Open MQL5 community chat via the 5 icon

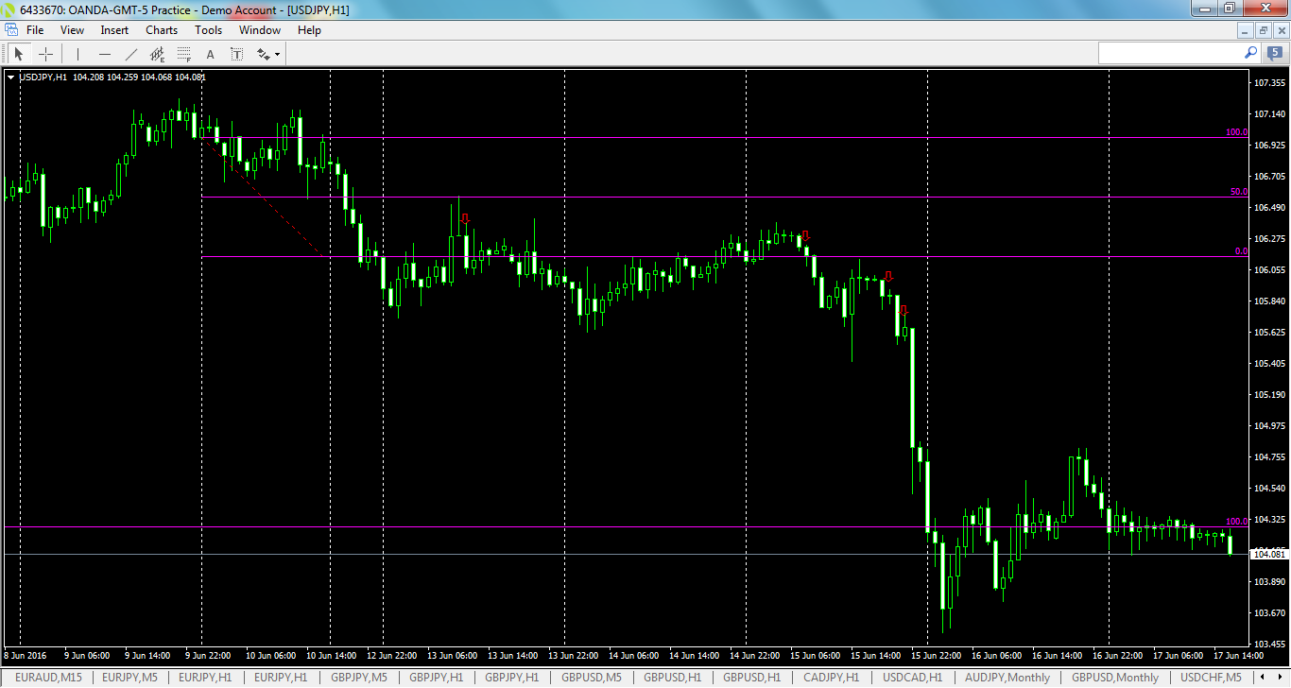[1274, 53]
